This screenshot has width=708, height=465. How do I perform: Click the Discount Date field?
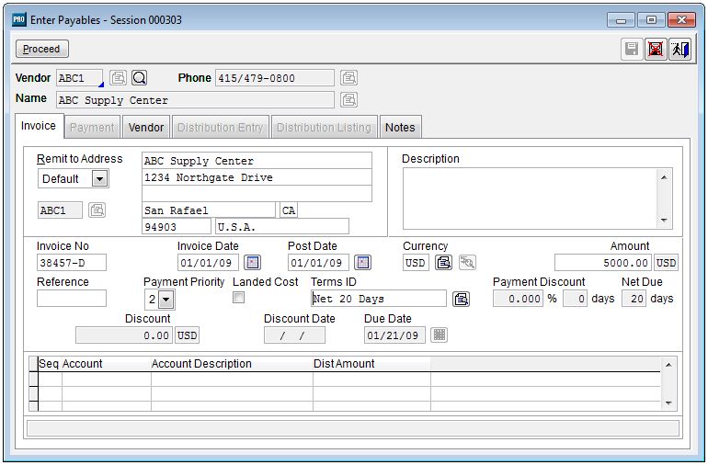click(x=294, y=335)
